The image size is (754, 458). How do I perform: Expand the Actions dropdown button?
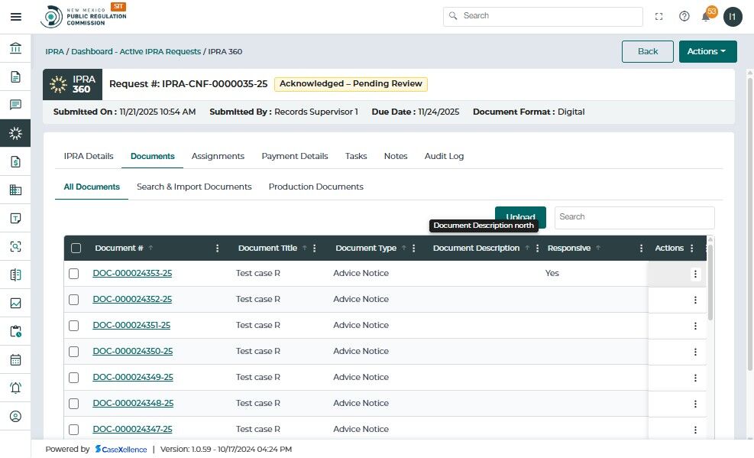pos(707,51)
